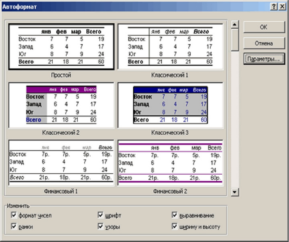Screen dimensions: 289x242
Task: Uncheck the рамки checkbox
Action: point(14,226)
